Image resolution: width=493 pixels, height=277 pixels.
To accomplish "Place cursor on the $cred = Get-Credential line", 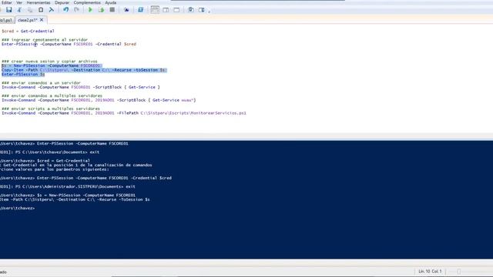I will tap(28, 31).
